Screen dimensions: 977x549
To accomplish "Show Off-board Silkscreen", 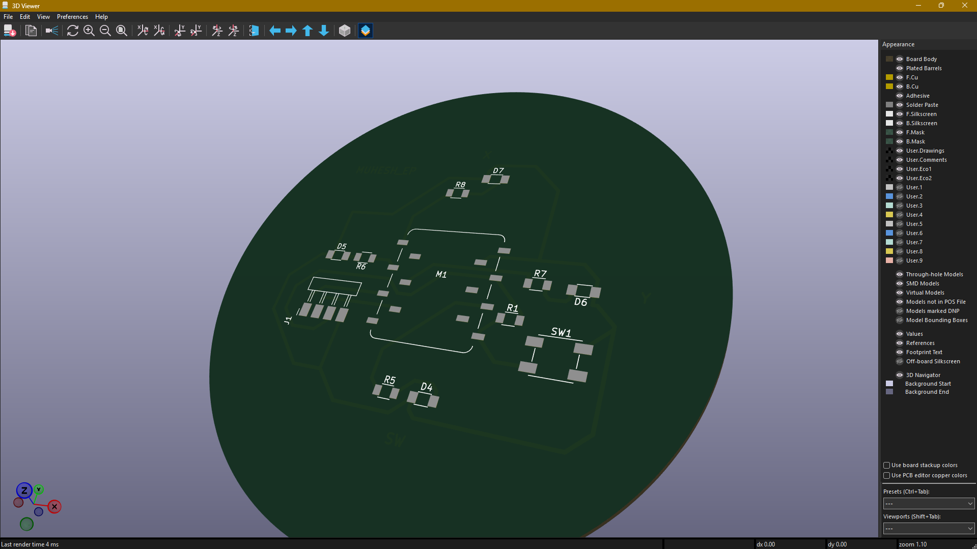I will (900, 361).
